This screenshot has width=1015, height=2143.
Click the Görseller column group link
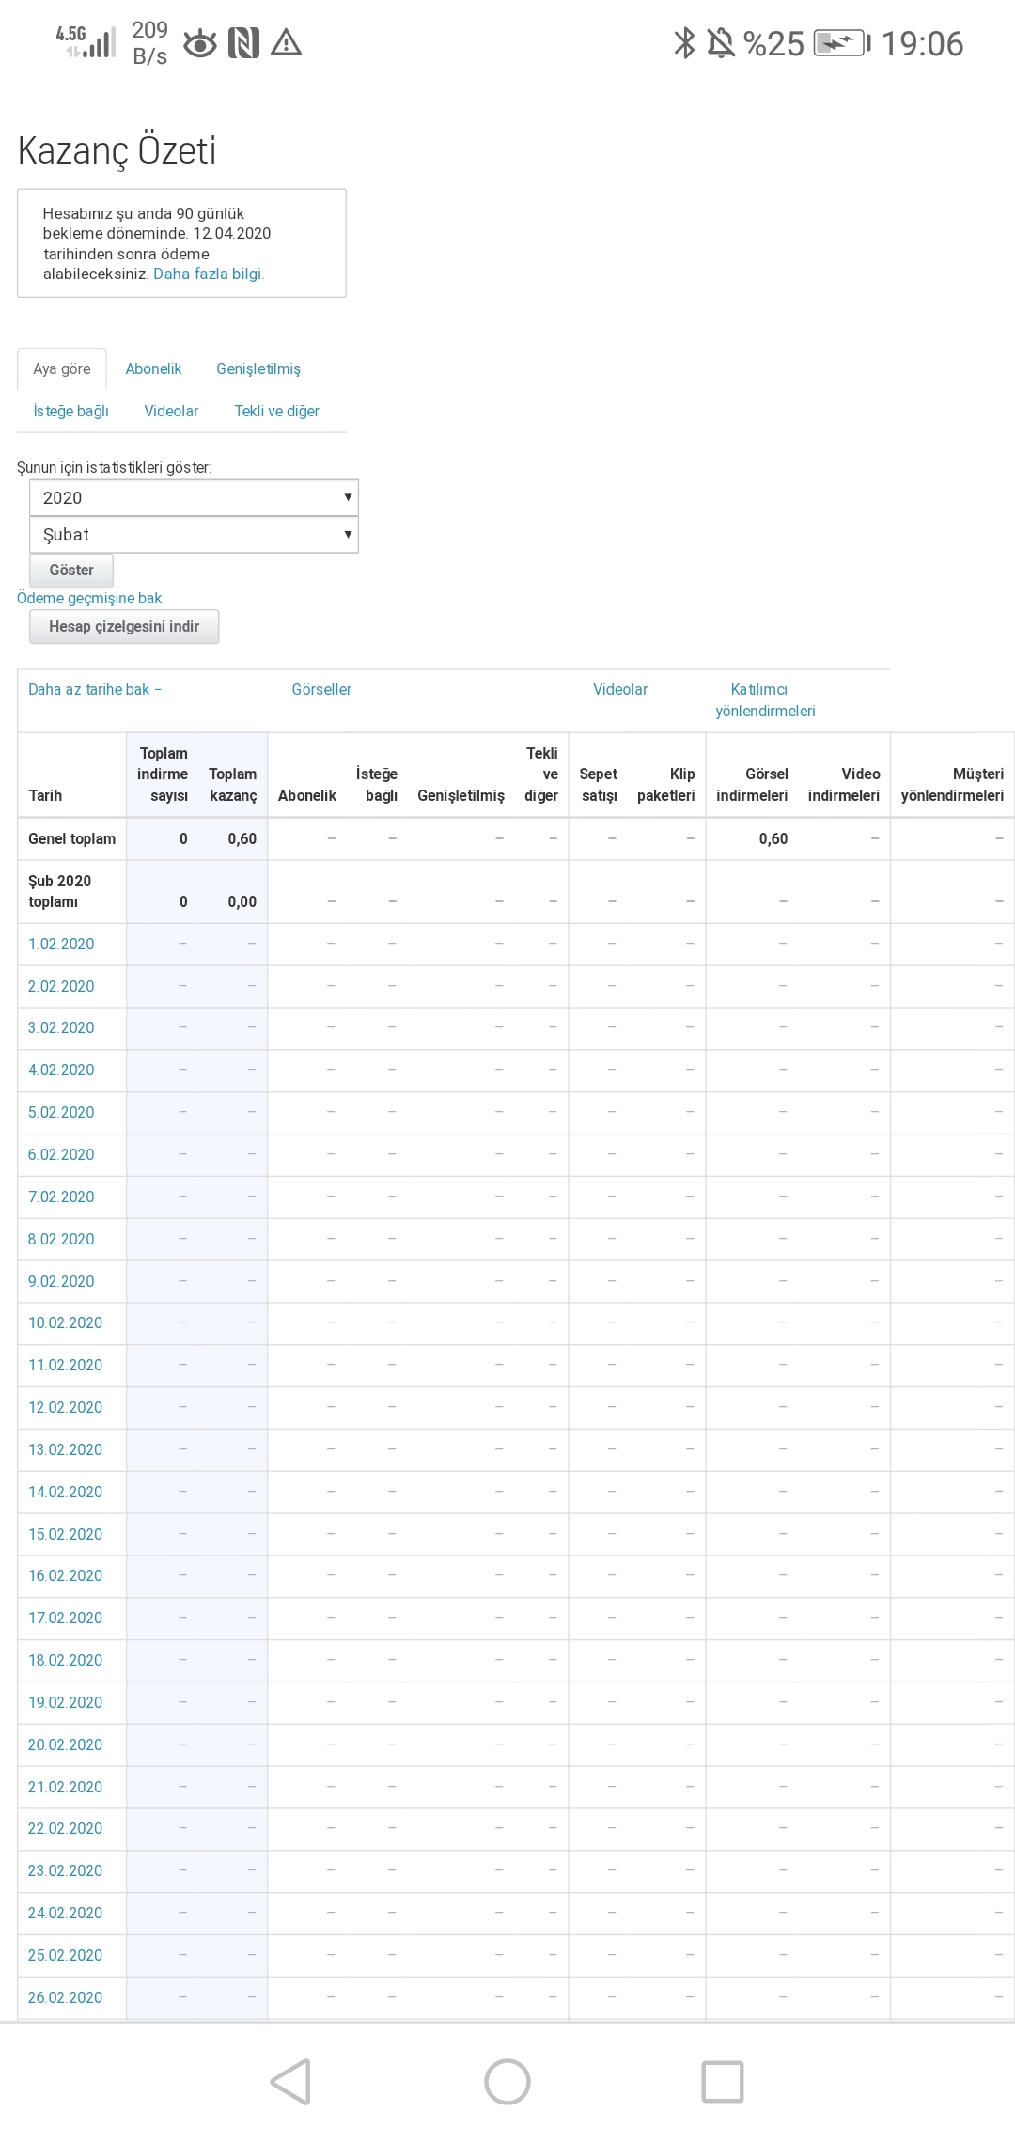coord(321,689)
